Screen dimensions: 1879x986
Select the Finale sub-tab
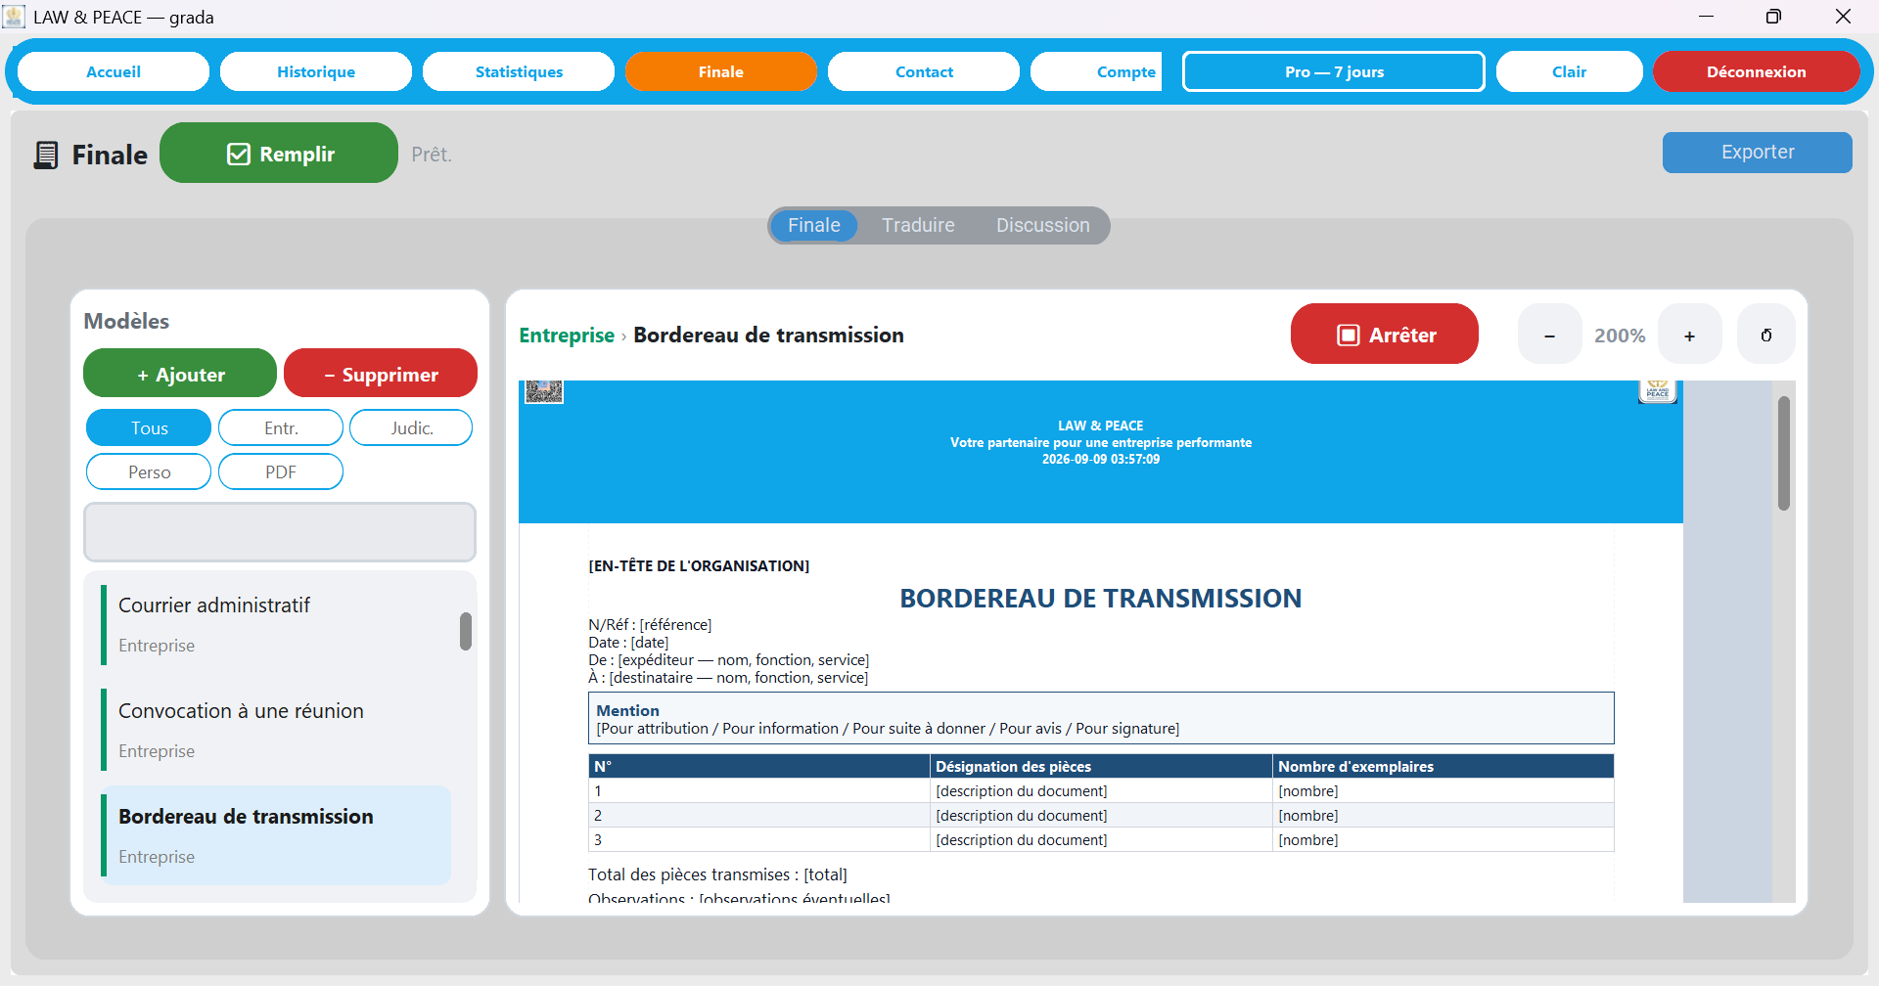(x=813, y=225)
